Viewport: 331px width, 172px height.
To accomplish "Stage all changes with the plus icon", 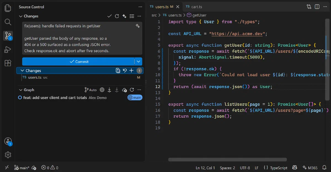I will (x=132, y=71).
